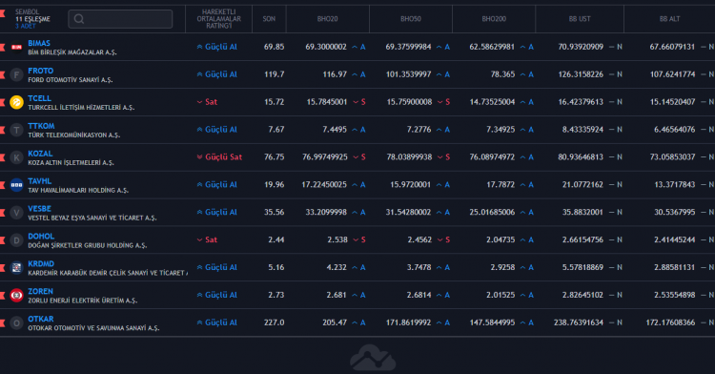715x374 pixels.
Task: Select the BB UST column header
Action: 580,19
